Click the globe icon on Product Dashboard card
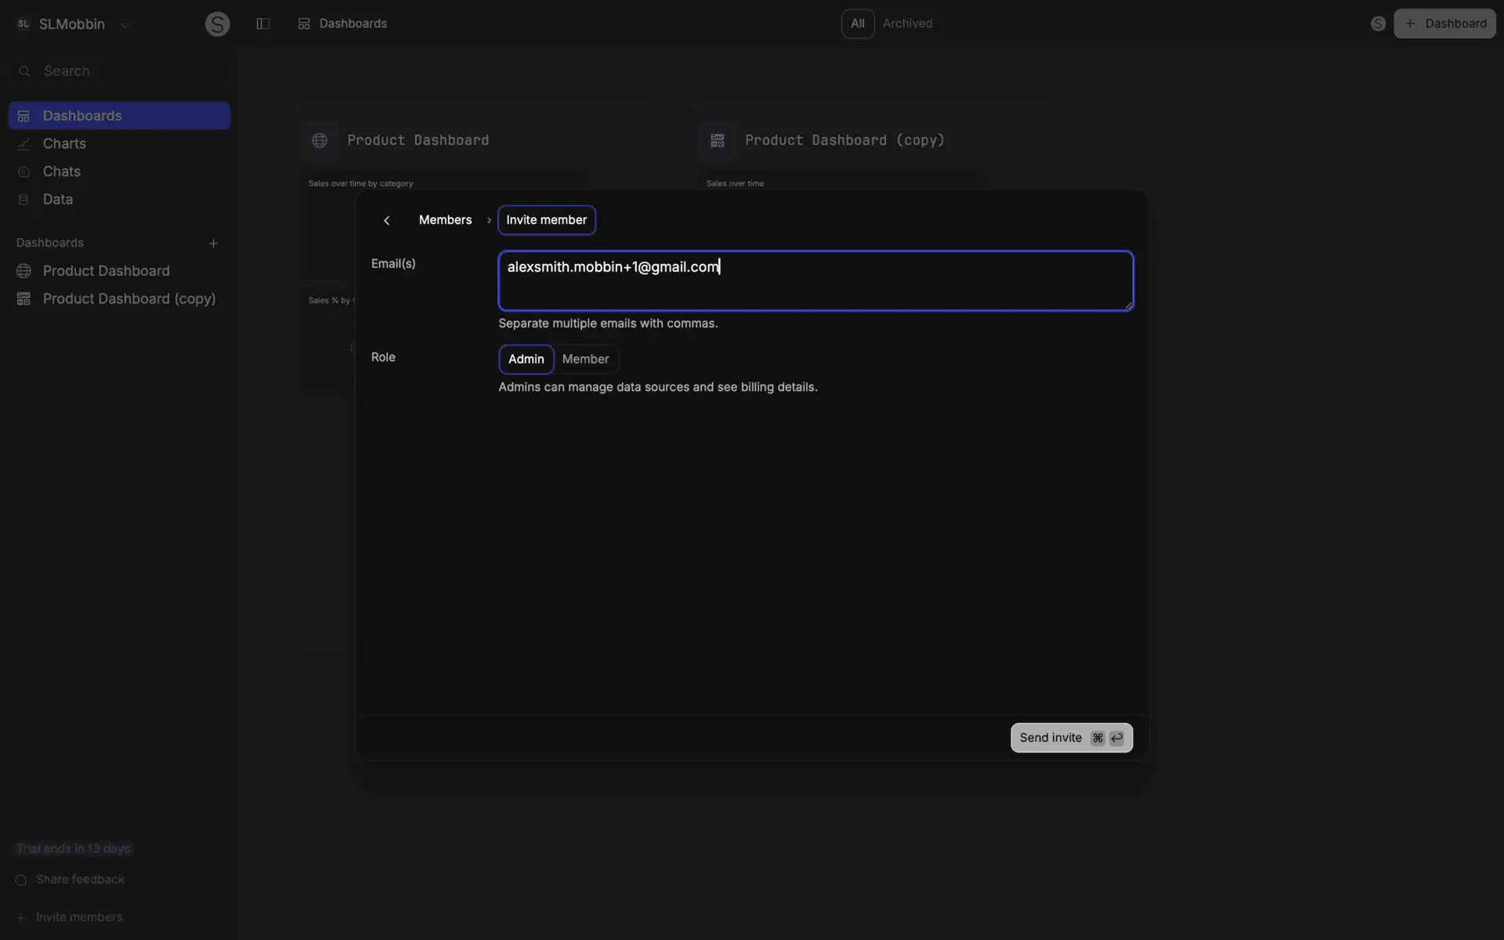The height and width of the screenshot is (940, 1504). click(320, 141)
